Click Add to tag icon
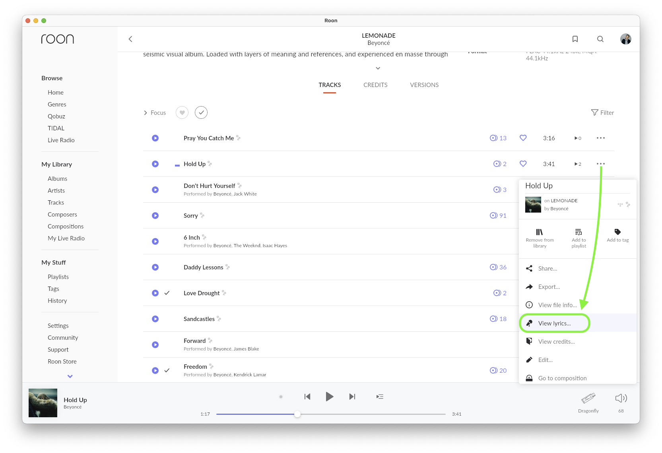This screenshot has width=662, height=453. click(x=617, y=232)
